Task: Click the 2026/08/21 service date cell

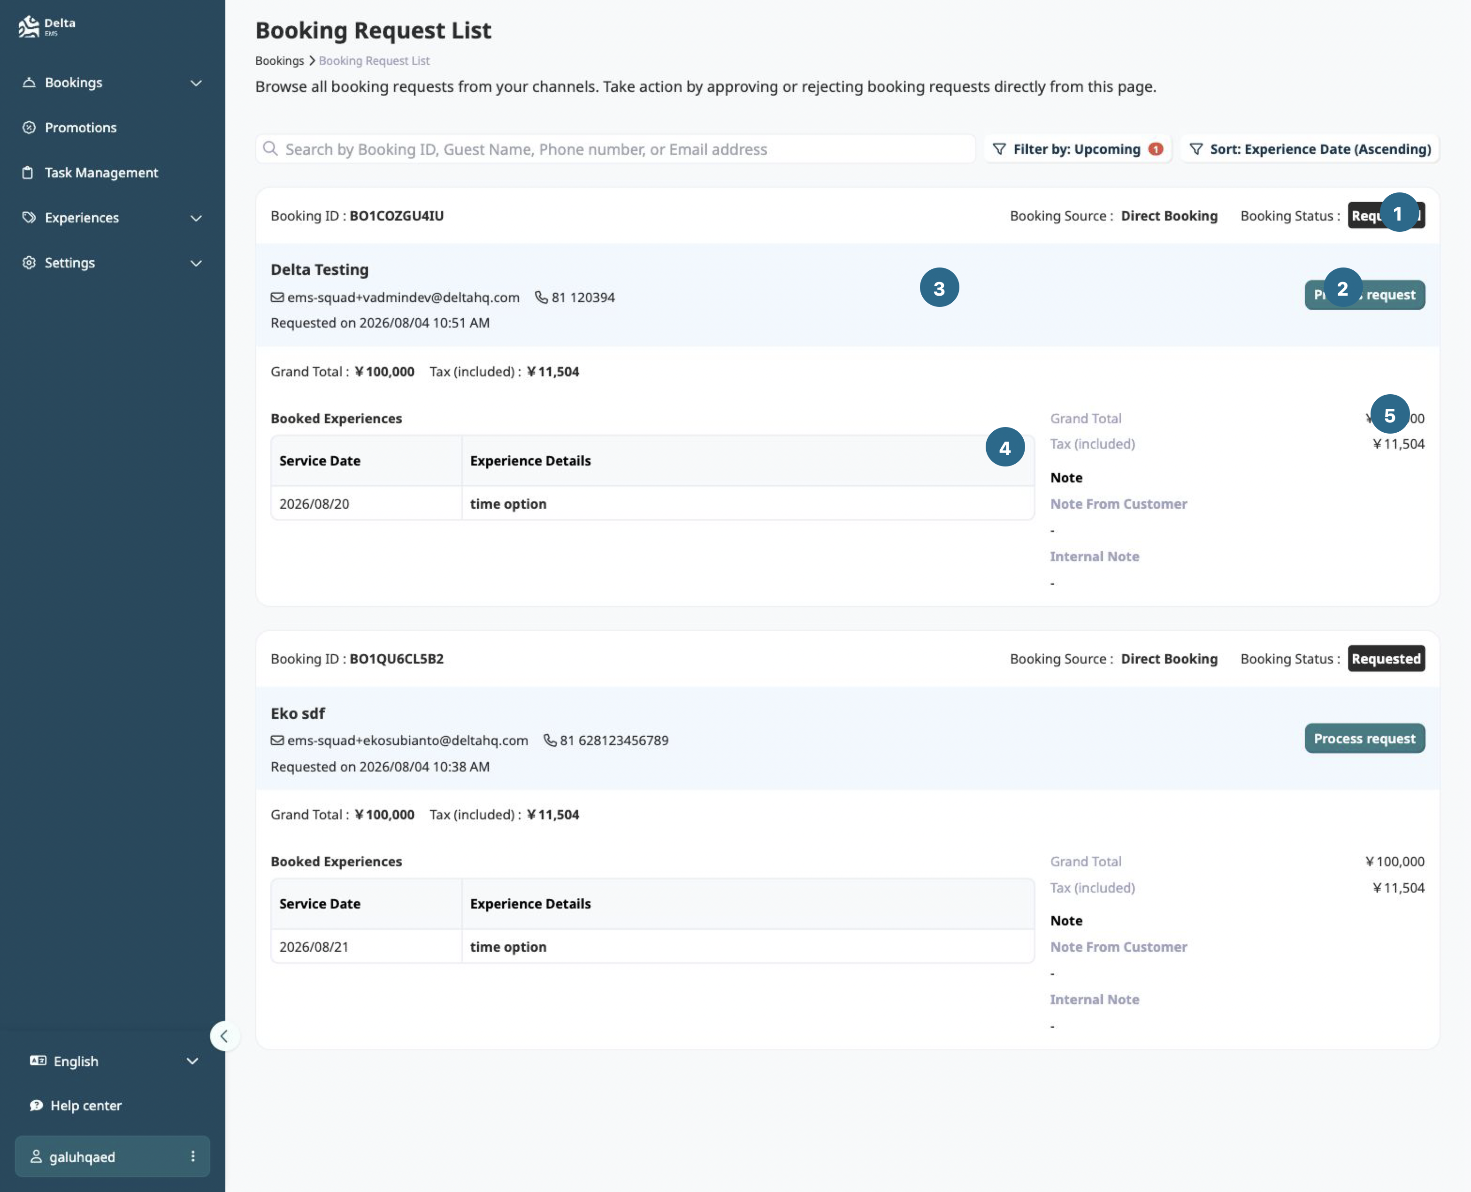Action: [367, 946]
